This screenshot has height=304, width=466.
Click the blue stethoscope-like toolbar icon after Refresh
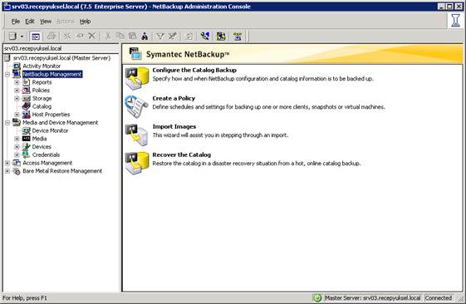click(205, 37)
